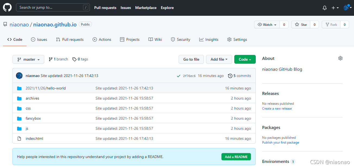
Task: Switch to the Projects tab
Action: [x=130, y=39]
